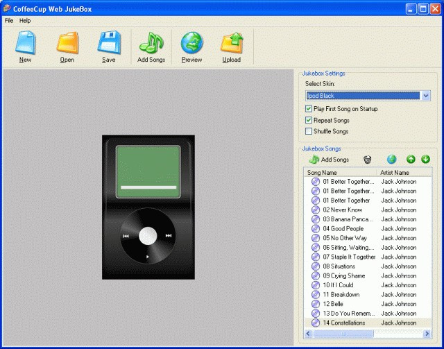
Task: Click disc icon beside '05 No Other Way'
Action: point(316,238)
